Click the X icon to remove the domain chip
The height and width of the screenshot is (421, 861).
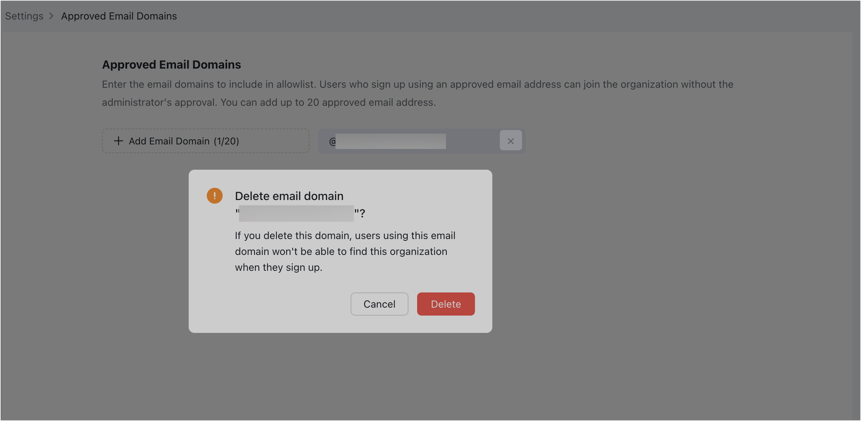pos(511,140)
